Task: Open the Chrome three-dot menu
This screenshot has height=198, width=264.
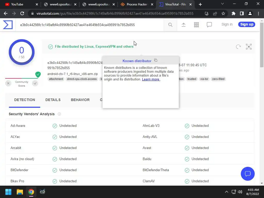Action: coord(258,13)
